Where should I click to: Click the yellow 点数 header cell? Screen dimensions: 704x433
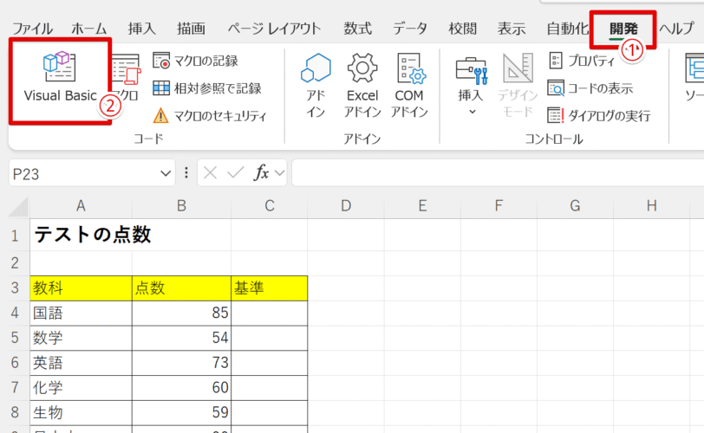point(181,288)
